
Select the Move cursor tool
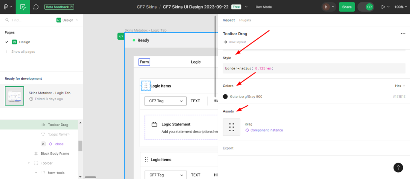(23, 7)
